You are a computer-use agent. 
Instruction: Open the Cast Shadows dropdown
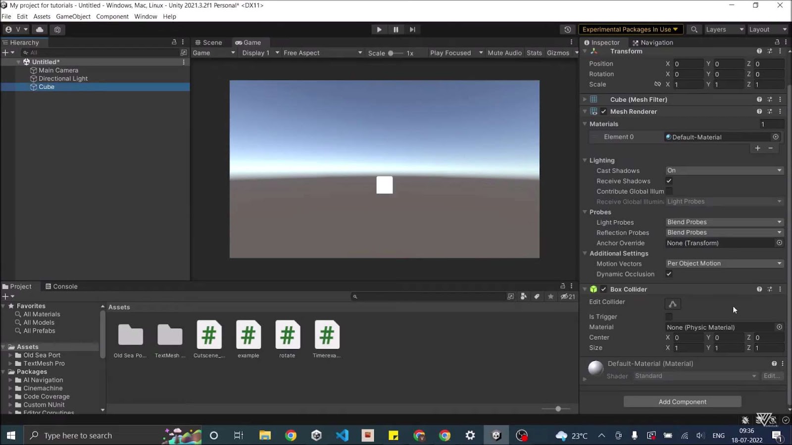[x=725, y=171]
